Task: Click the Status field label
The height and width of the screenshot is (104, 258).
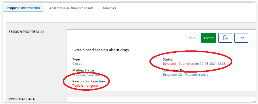Action: [168, 59]
